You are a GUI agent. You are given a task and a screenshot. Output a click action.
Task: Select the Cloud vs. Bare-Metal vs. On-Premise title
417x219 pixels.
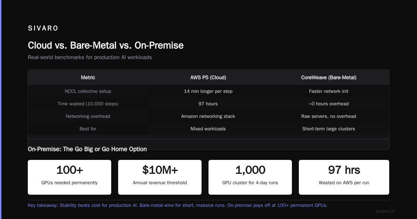point(106,46)
